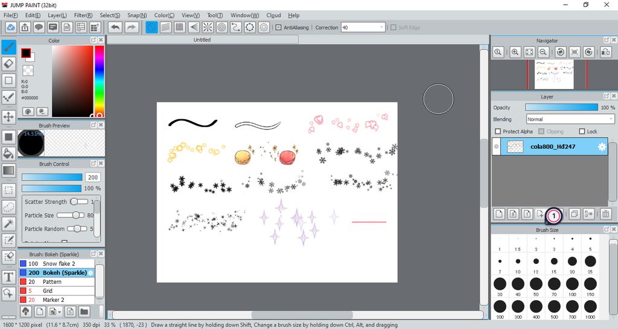Delete layer using trash icon
The width and height of the screenshot is (618, 329).
605,214
